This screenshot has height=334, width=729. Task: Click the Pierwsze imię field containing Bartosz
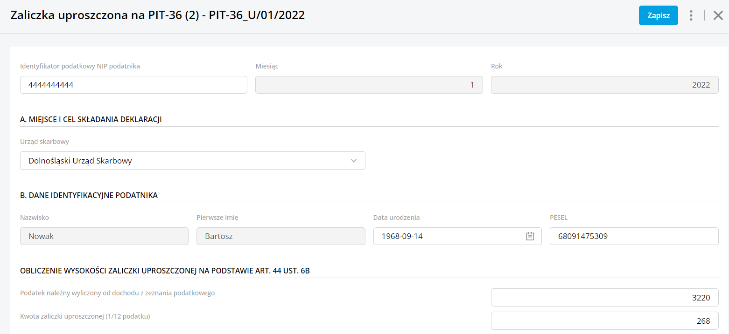(x=280, y=236)
